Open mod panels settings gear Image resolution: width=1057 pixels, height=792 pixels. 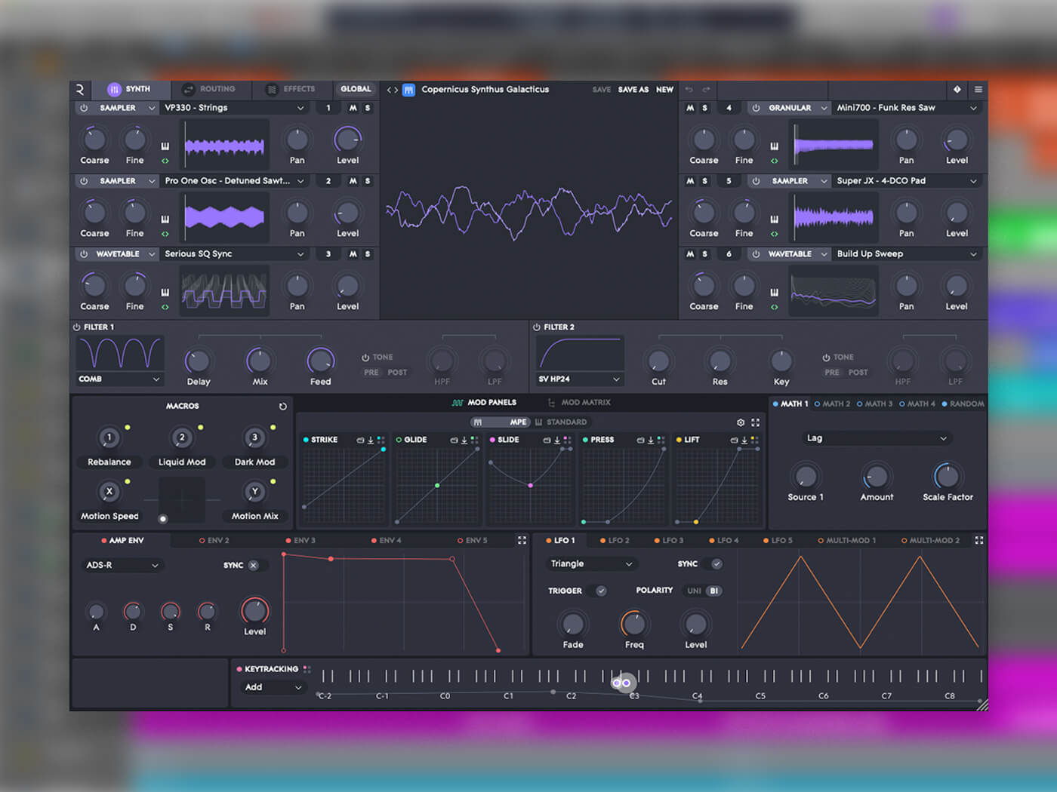(741, 422)
